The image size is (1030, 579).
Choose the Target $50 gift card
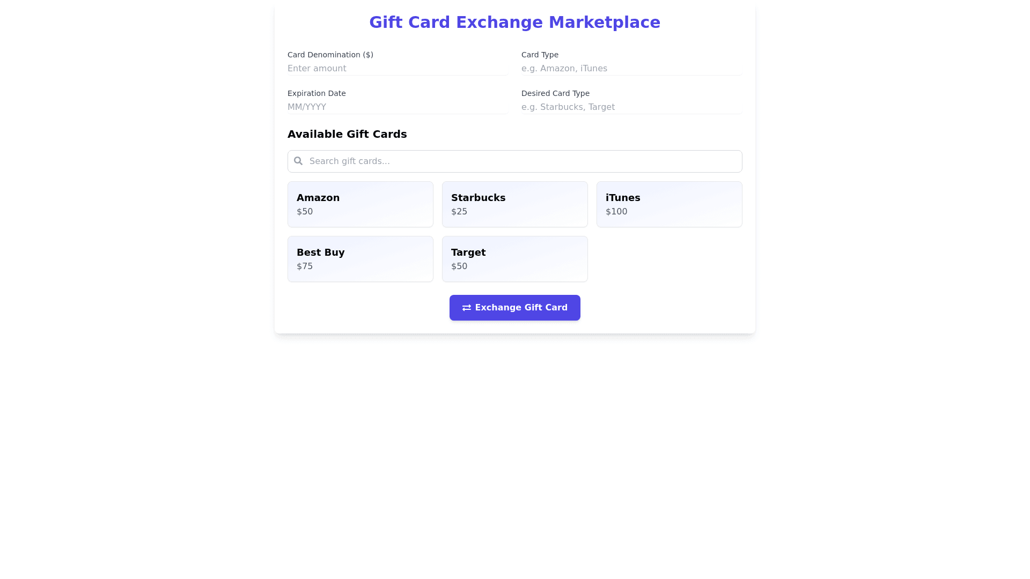click(x=514, y=259)
